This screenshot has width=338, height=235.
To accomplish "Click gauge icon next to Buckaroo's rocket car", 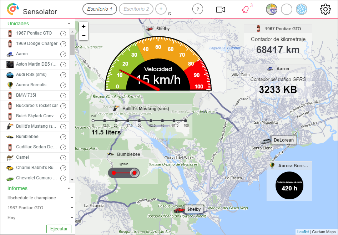I will [63, 106].
